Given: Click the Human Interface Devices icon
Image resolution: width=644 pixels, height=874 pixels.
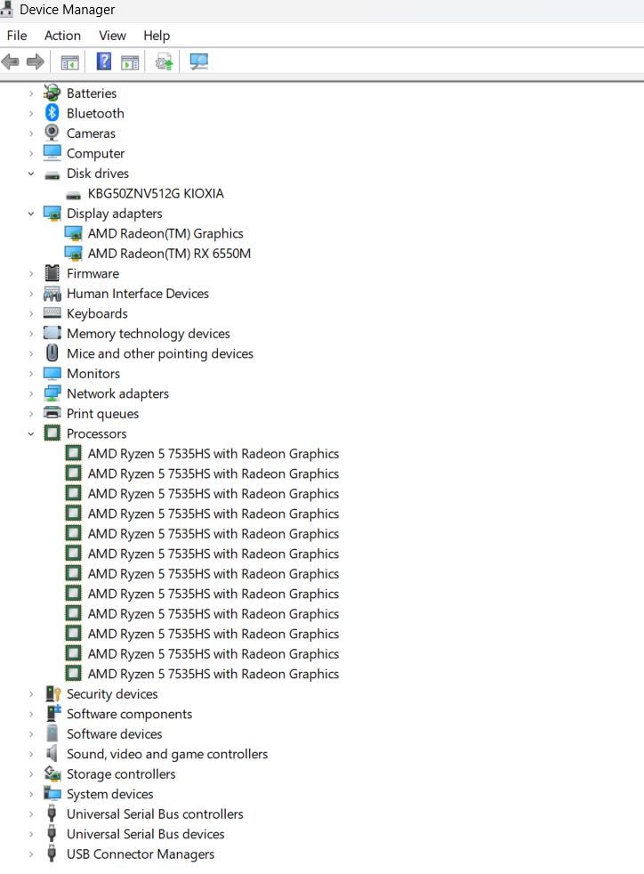Looking at the screenshot, I should point(52,293).
